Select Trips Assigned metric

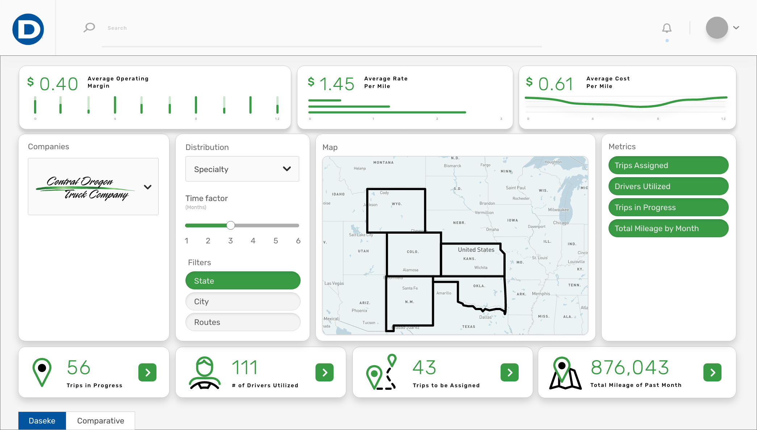coord(668,165)
